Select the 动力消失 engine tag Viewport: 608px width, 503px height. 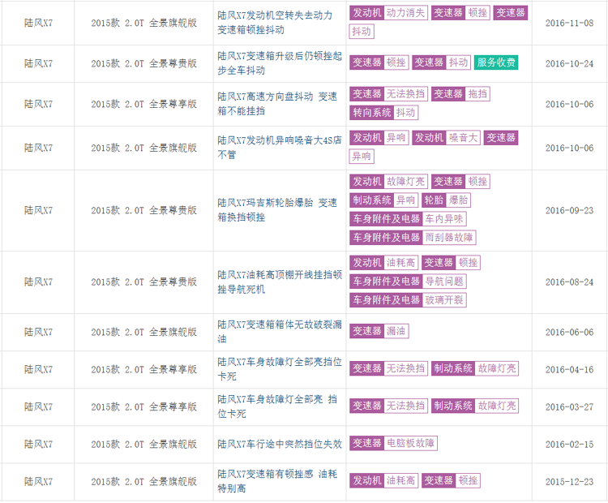pos(405,13)
